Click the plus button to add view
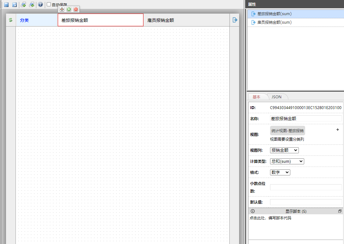 pos(337,130)
